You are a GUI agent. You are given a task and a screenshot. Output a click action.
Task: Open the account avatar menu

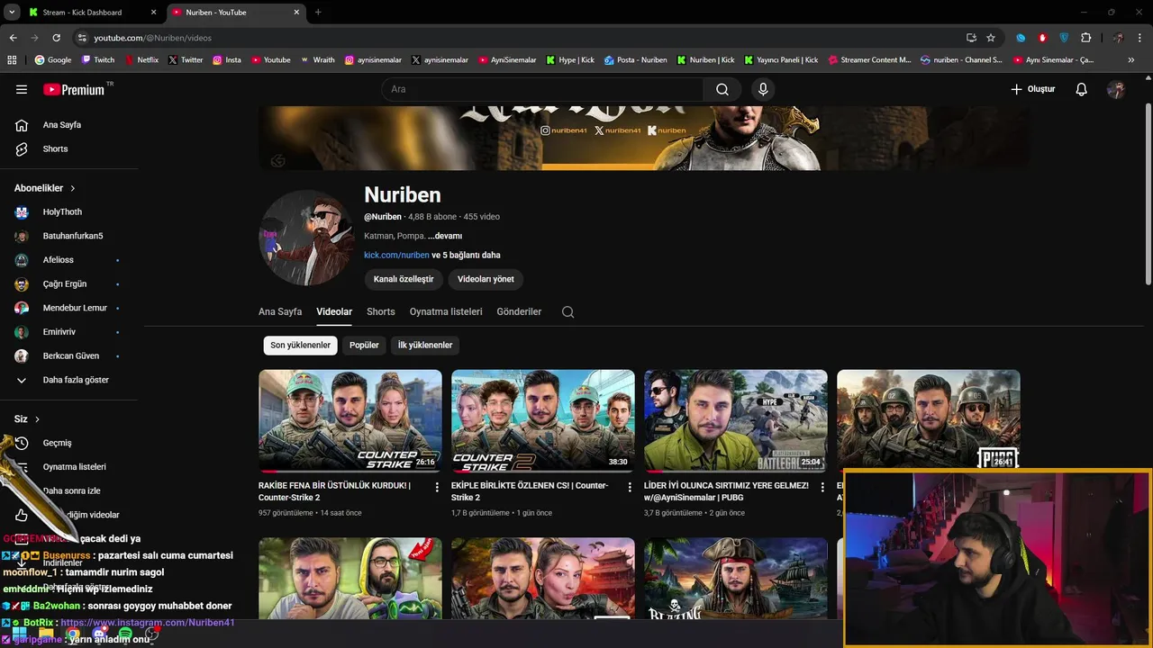[1116, 89]
